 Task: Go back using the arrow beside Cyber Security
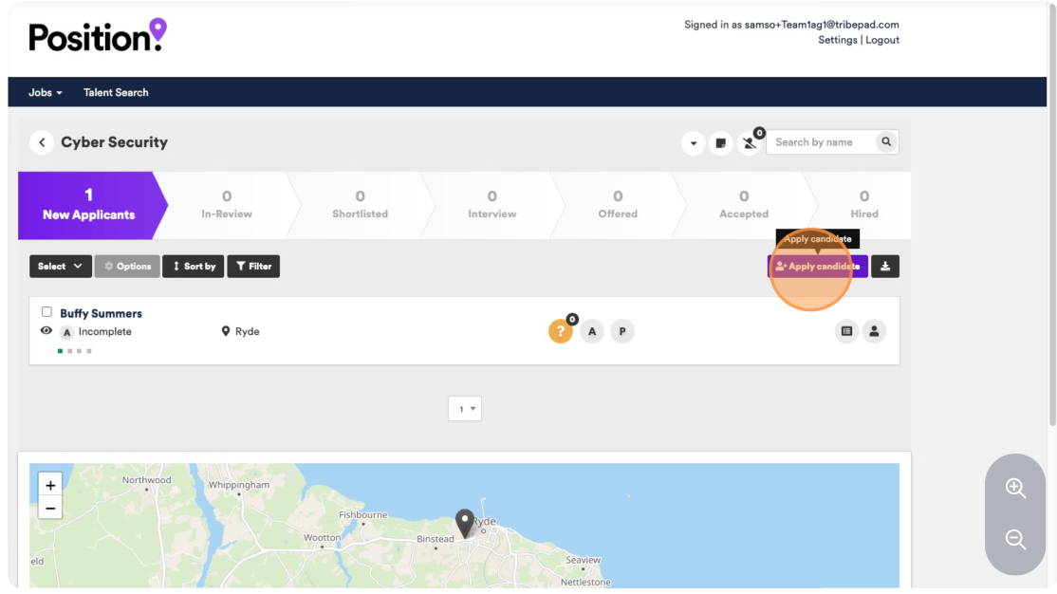(x=42, y=142)
